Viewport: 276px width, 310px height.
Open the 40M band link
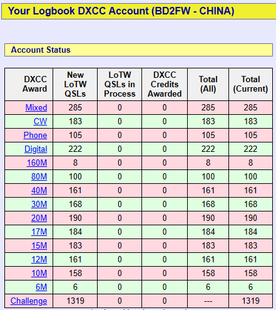point(39,191)
